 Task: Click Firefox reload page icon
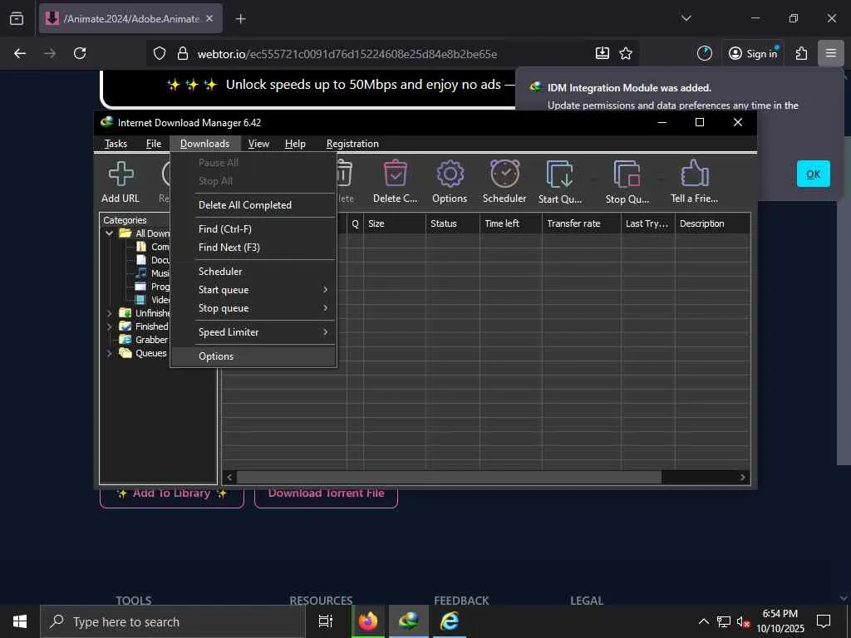pyautogui.click(x=80, y=53)
